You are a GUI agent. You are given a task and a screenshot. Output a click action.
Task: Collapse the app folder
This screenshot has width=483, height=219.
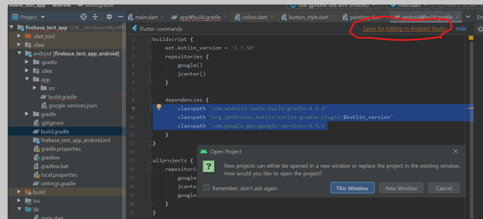tap(27, 79)
